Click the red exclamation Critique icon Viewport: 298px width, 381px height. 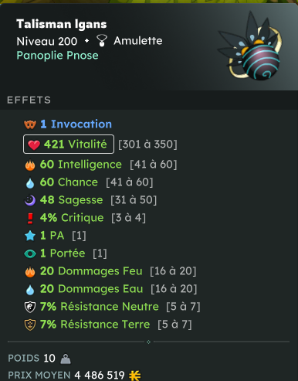pos(30,218)
